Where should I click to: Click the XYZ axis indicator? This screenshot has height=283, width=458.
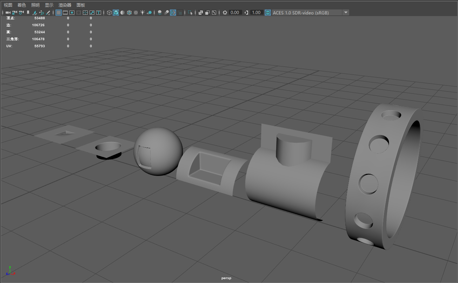click(10, 271)
